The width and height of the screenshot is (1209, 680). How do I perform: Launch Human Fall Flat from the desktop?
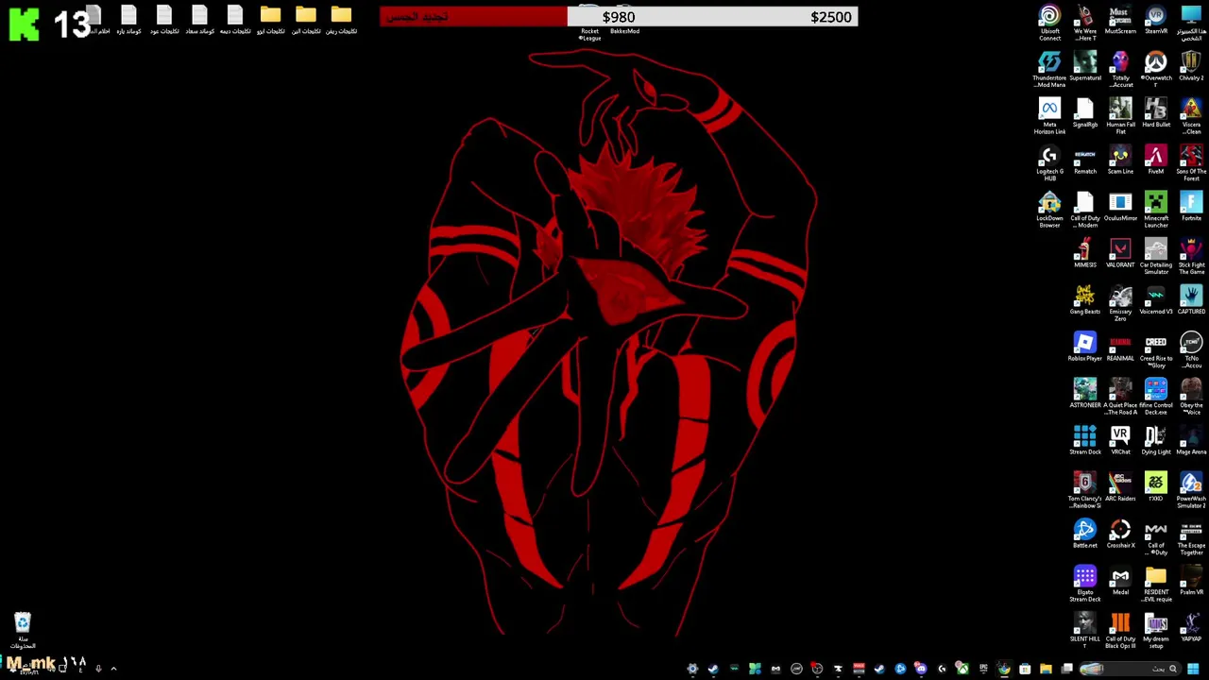[1120, 116]
